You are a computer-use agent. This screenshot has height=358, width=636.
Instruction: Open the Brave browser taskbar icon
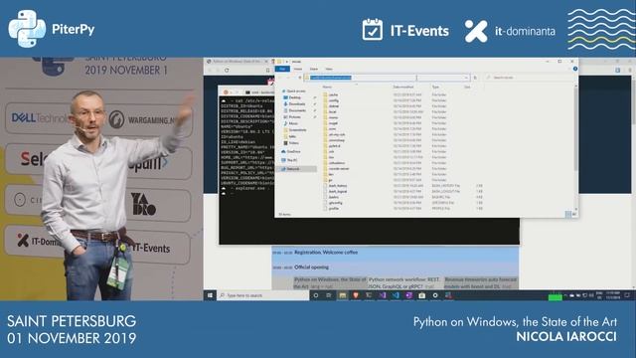(356, 295)
